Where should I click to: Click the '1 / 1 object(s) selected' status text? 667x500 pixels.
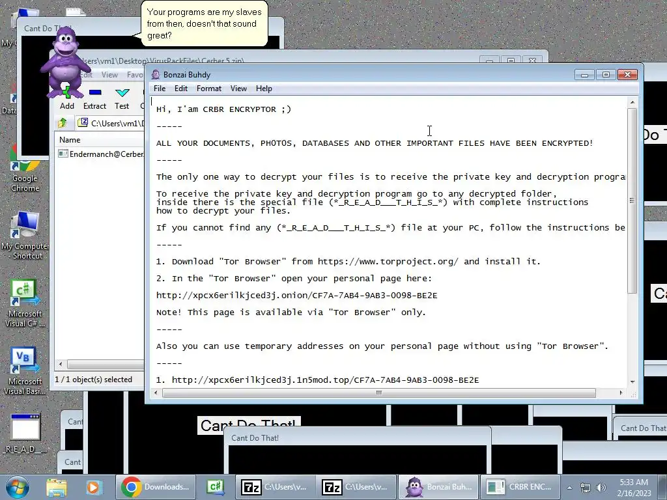94,380
